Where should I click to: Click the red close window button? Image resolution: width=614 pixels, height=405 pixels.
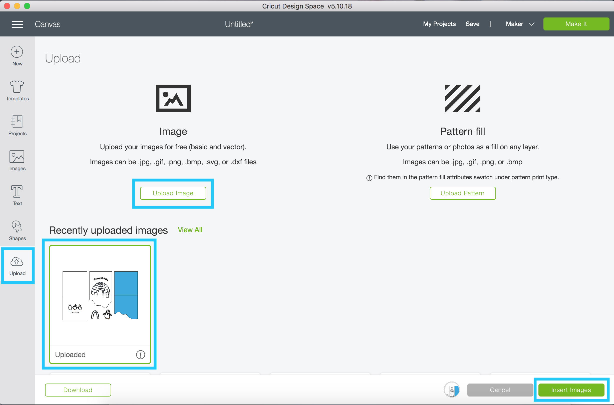pos(7,6)
